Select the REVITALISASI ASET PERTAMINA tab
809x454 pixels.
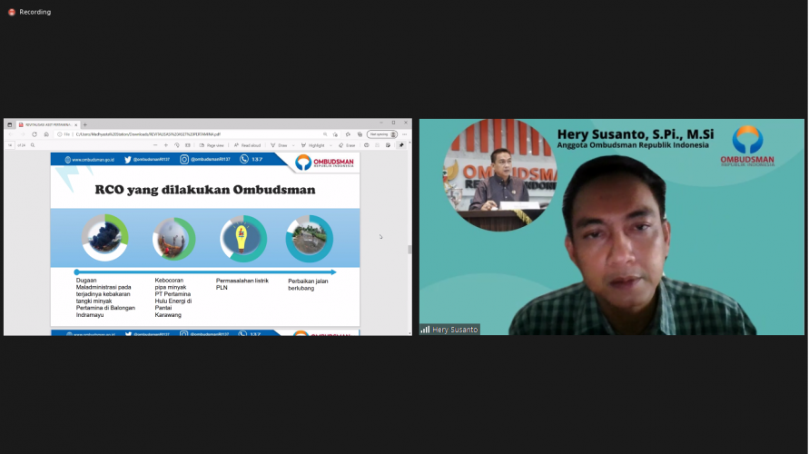click(45, 124)
